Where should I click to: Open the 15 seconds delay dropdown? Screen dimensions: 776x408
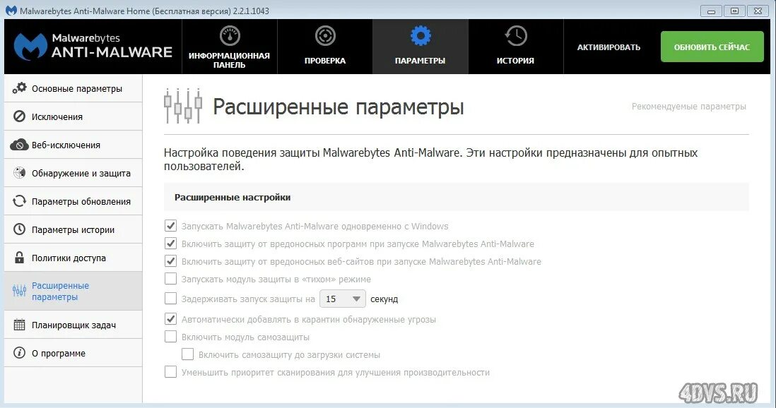pyautogui.click(x=343, y=299)
